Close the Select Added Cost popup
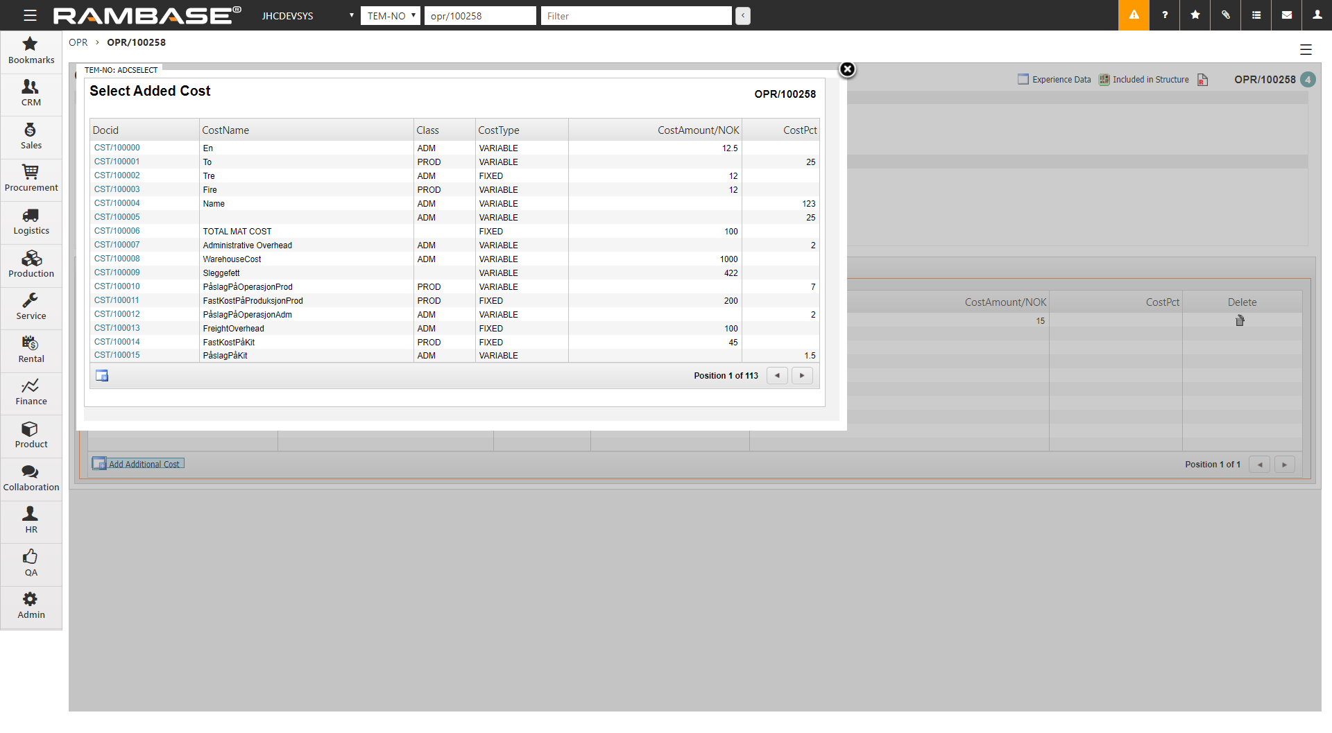 tap(847, 69)
